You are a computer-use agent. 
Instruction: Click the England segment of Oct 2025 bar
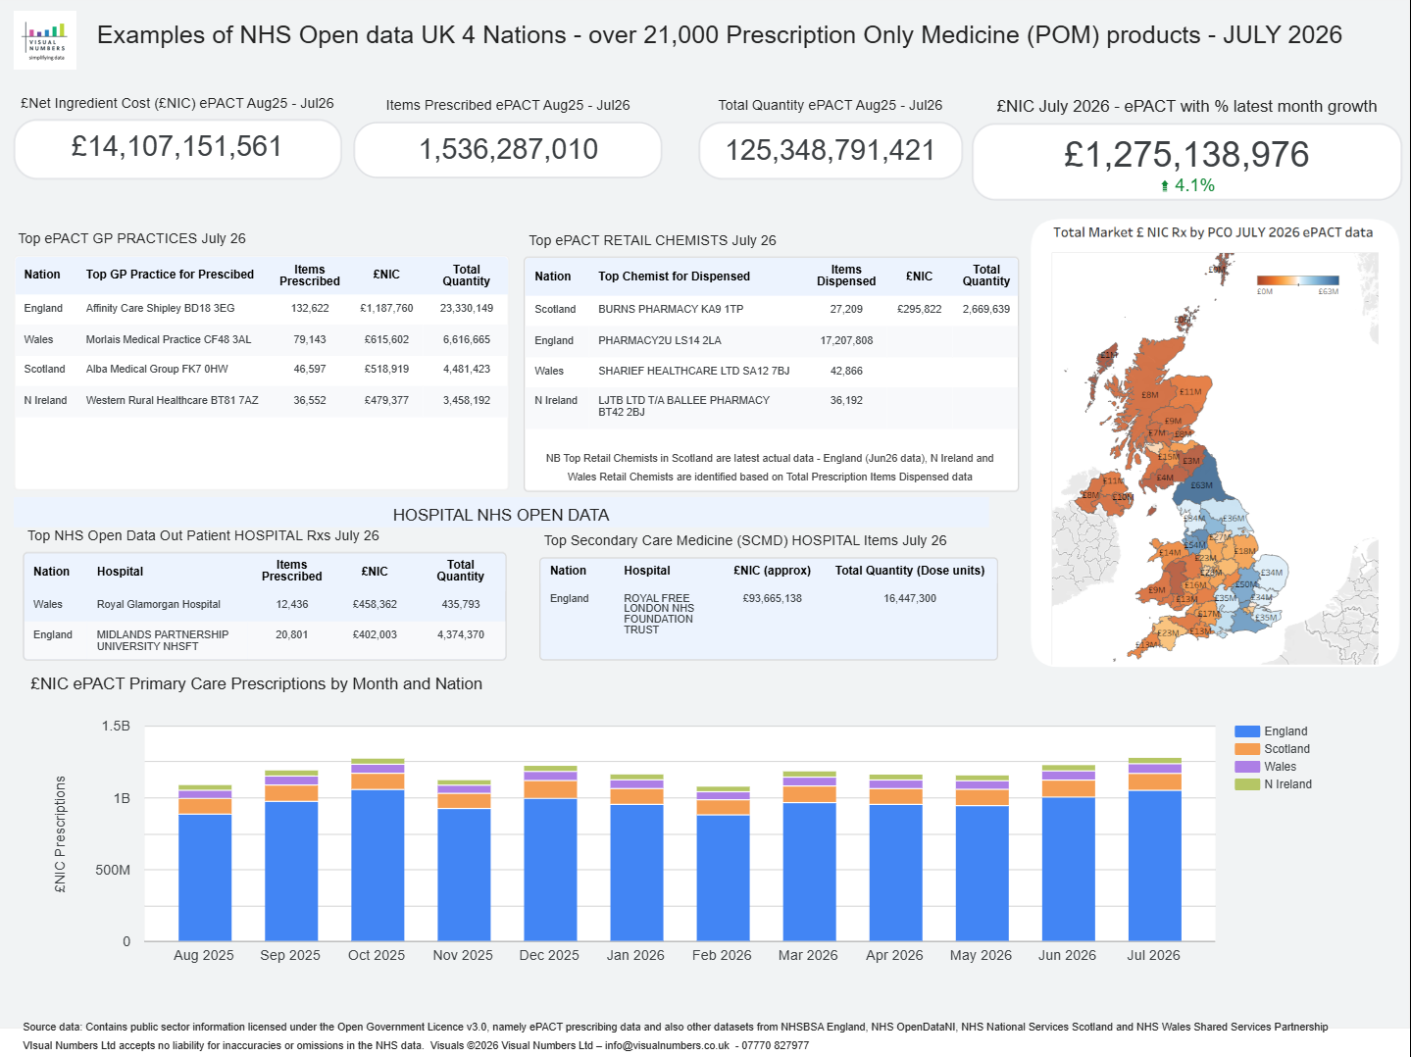(x=378, y=865)
